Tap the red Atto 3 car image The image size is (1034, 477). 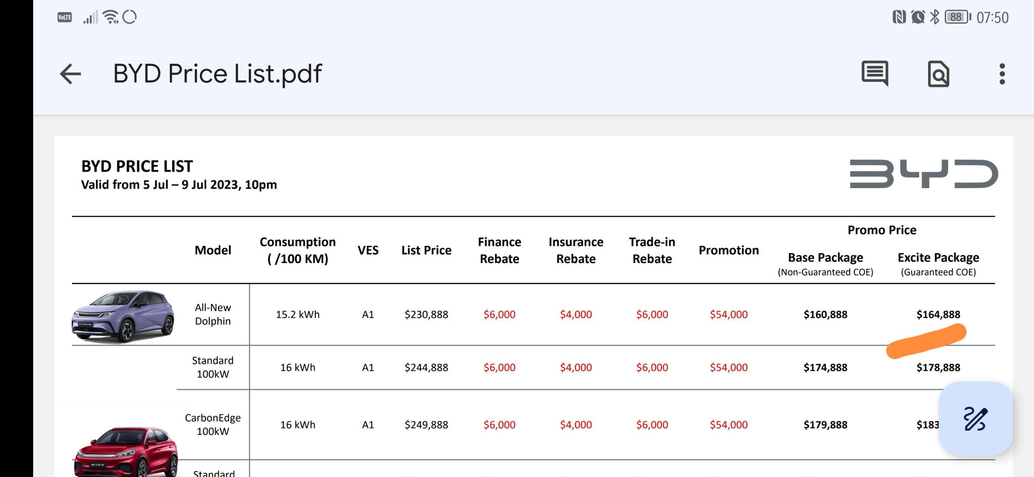click(x=126, y=452)
